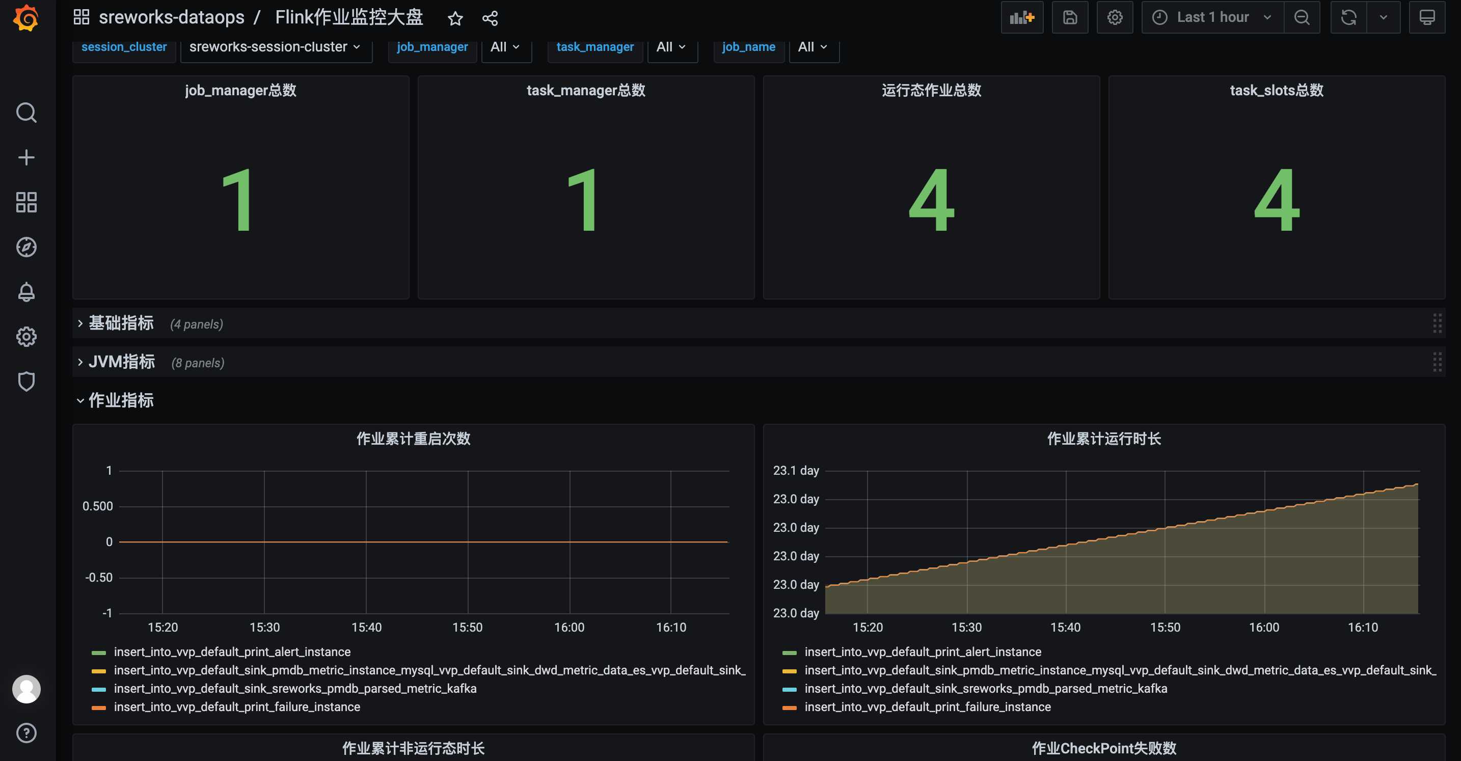Open Alerting bell in the sidebar
1461x761 pixels.
[x=26, y=292]
